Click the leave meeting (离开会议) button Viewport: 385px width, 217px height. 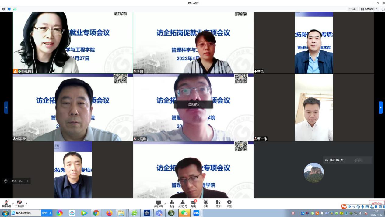coord(377,203)
